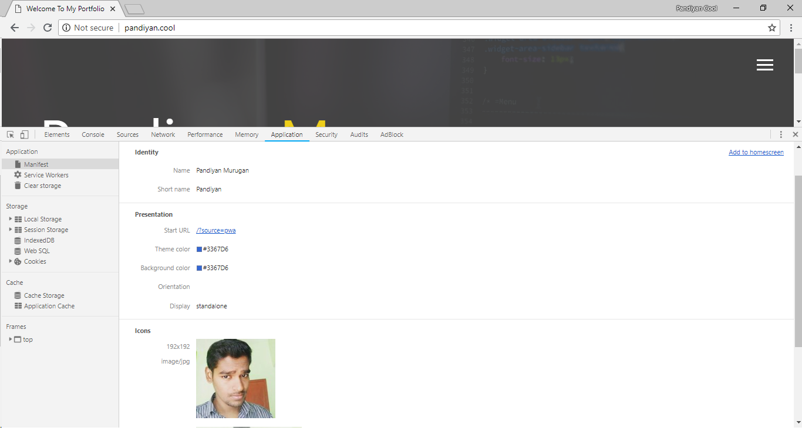The width and height of the screenshot is (802, 444).
Task: Click the browser back arrow
Action: 15,28
